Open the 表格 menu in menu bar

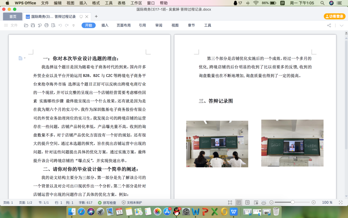121,3
